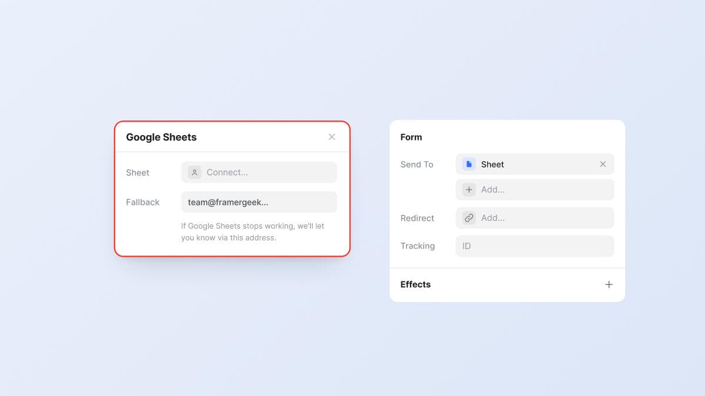Click the person icon in the Sheet field
Viewport: 705px width, 396px height.
click(194, 172)
